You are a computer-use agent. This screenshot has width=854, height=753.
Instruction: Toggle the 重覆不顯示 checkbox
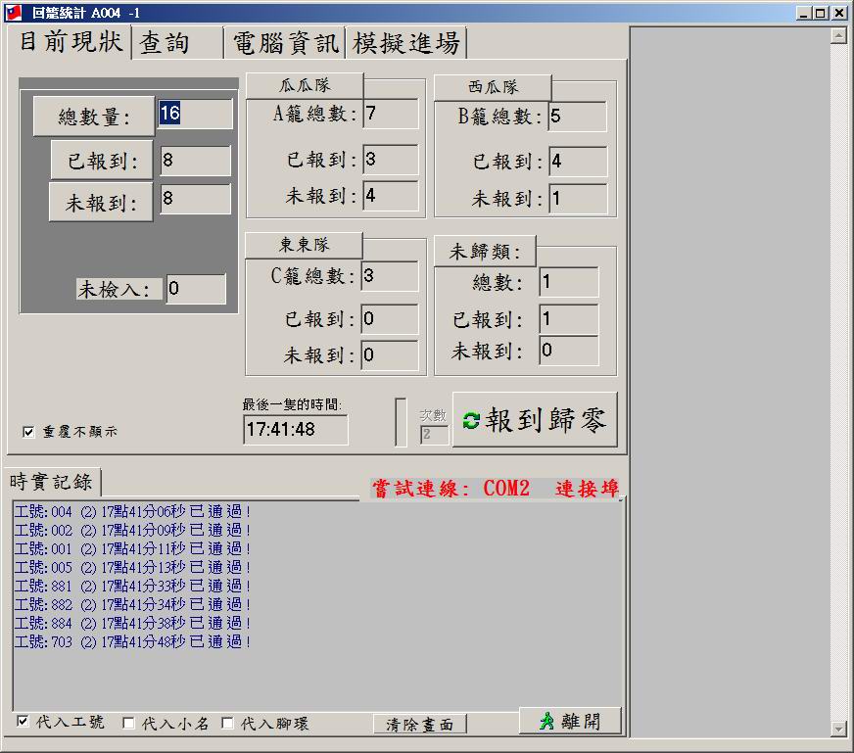[28, 432]
